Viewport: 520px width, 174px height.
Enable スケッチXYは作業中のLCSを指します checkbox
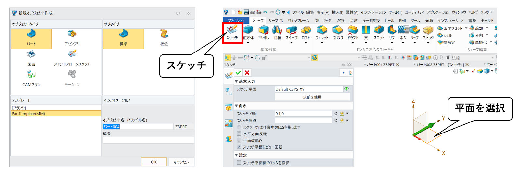[239, 127]
